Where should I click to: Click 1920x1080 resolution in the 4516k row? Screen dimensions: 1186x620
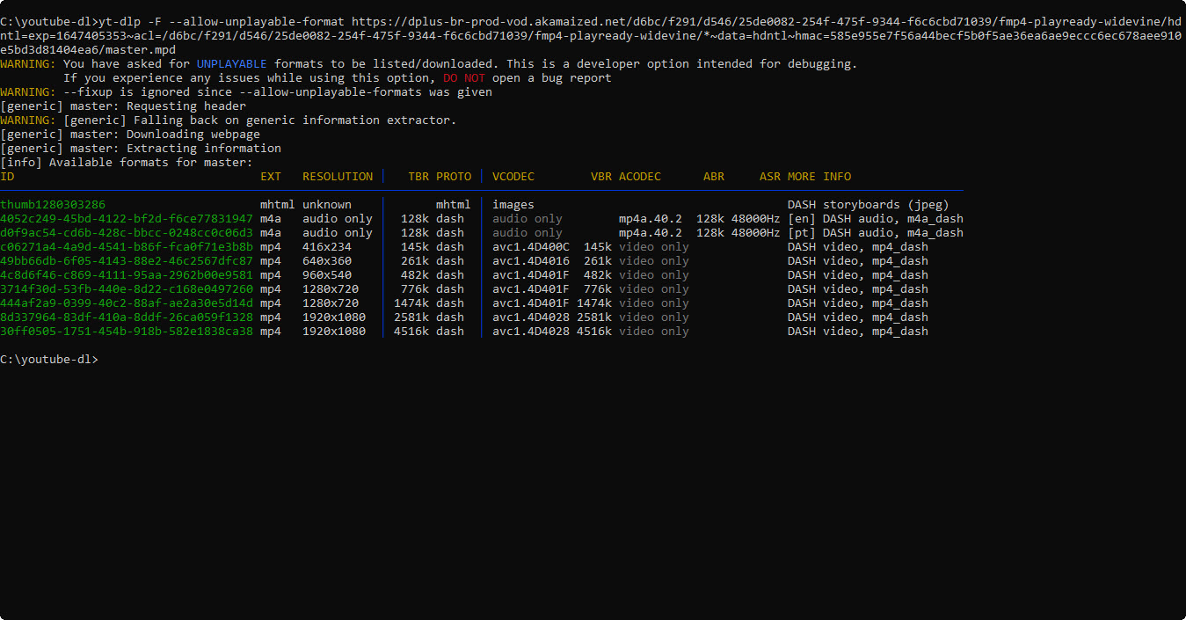click(x=334, y=332)
